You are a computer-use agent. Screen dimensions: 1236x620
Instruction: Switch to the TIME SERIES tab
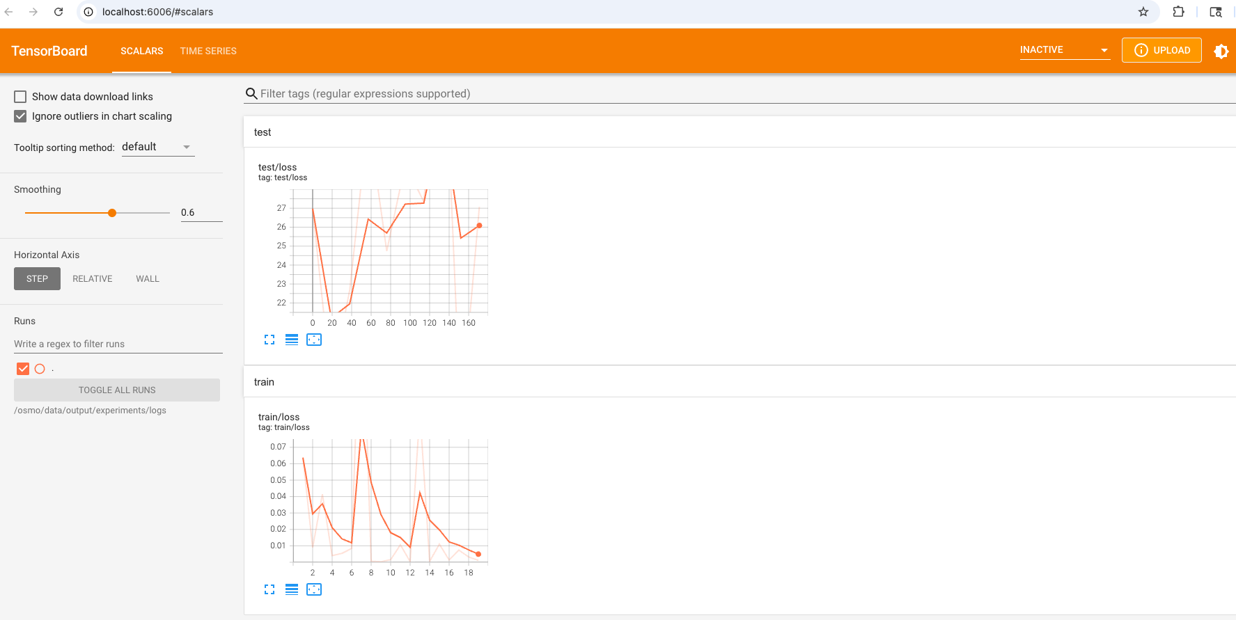pos(208,51)
